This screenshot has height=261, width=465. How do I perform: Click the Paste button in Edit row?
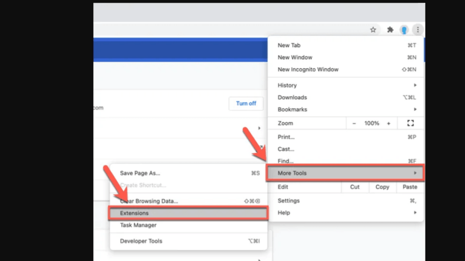tap(410, 187)
